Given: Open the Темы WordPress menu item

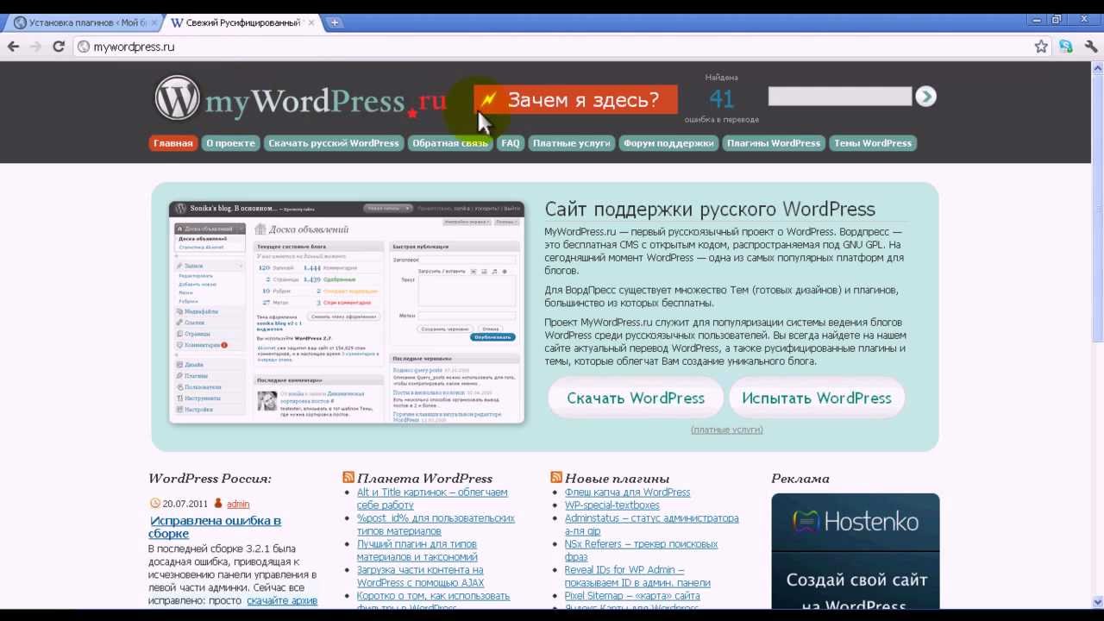Looking at the screenshot, I should [x=872, y=143].
